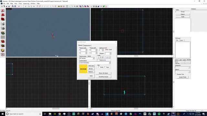
Task: Click the Replace texture button
Action: pyautogui.click(x=91, y=72)
